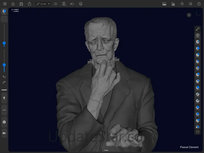Open the topology mesh tools icon
This screenshot has height=153, width=204.
tap(64, 4)
